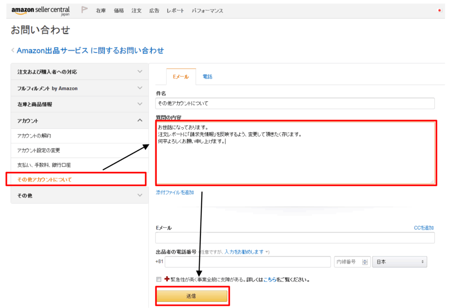Click the 内線番号 stepper arrows
Viewport: 452px width, 308px height.
(365, 262)
